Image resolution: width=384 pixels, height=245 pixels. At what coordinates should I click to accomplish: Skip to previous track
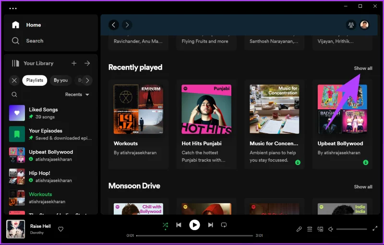179,225
